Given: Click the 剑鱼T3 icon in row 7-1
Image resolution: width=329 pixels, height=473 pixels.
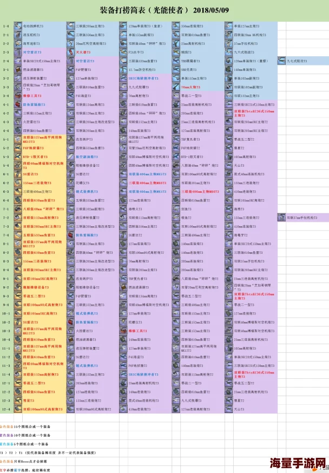Looking at the screenshot, I should pyautogui.click(x=176, y=209).
